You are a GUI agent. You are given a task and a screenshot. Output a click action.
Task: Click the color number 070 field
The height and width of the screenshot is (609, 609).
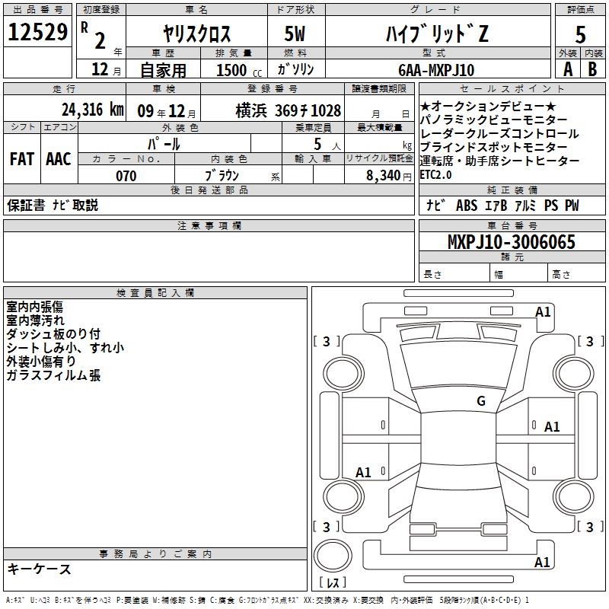(126, 176)
